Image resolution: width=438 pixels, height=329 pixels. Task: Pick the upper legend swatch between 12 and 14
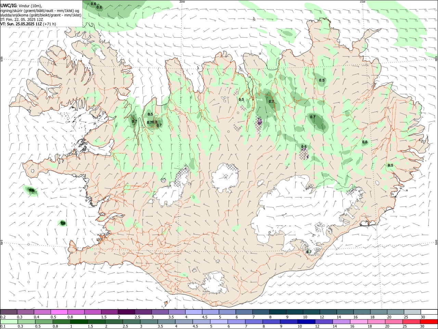328,312
